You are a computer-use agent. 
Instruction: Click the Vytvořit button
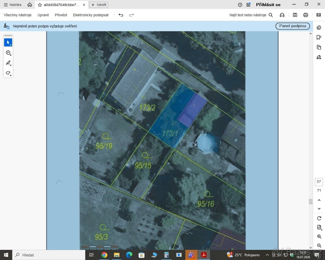pyautogui.click(x=99, y=5)
